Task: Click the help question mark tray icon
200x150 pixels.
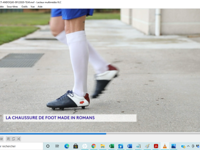Action: pos(183,146)
